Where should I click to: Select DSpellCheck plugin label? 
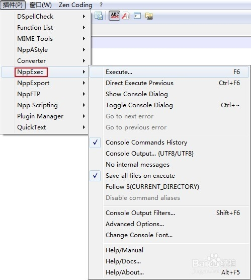(35, 17)
